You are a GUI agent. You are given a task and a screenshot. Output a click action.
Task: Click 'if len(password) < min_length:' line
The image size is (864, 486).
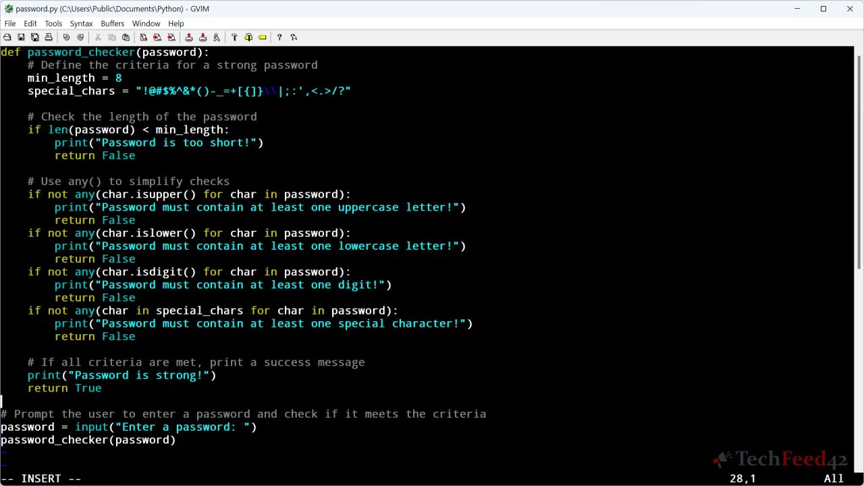tap(128, 130)
